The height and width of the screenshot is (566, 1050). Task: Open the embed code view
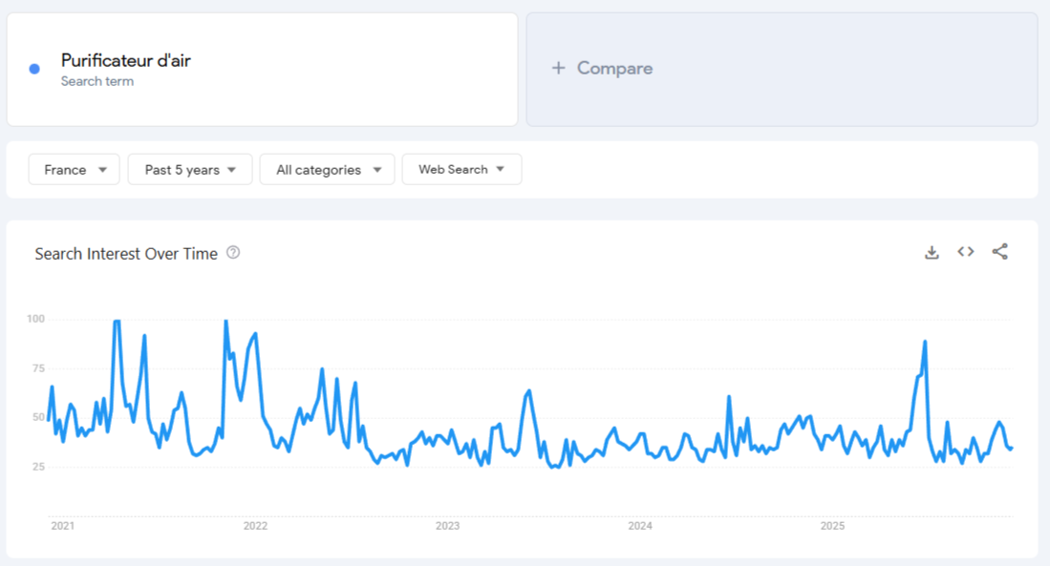(x=965, y=251)
